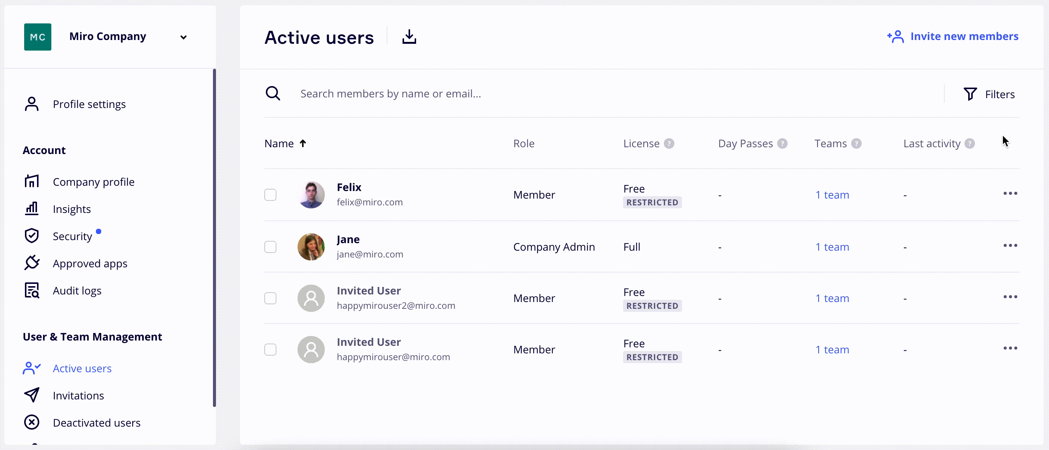Image resolution: width=1049 pixels, height=450 pixels.
Task: Click the Security shield icon
Action: [32, 236]
